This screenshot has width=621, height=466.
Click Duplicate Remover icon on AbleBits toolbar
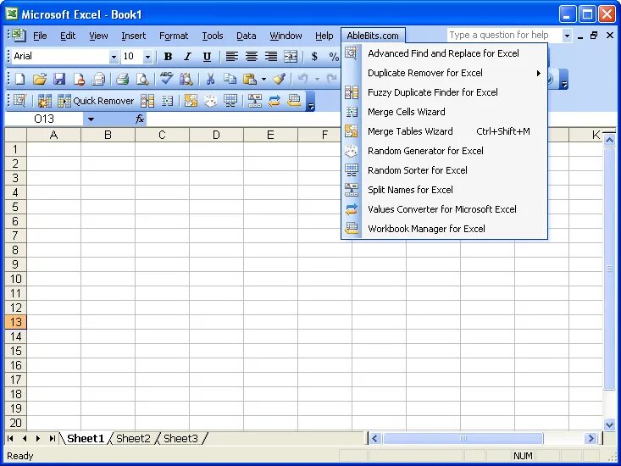coord(44,101)
